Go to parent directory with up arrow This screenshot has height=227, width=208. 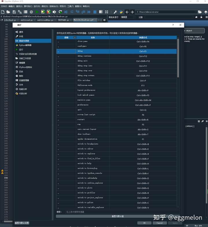(206, 12)
